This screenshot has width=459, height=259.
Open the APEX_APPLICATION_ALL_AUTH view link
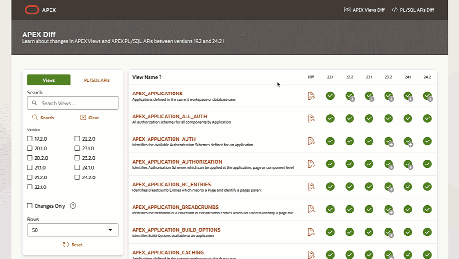[170, 116]
